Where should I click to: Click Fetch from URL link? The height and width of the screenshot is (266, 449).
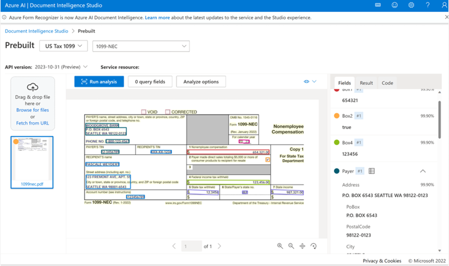tap(33, 123)
